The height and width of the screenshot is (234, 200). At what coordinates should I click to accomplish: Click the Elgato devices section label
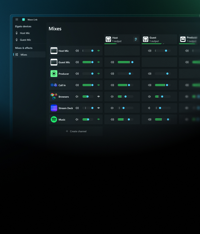click(23, 26)
